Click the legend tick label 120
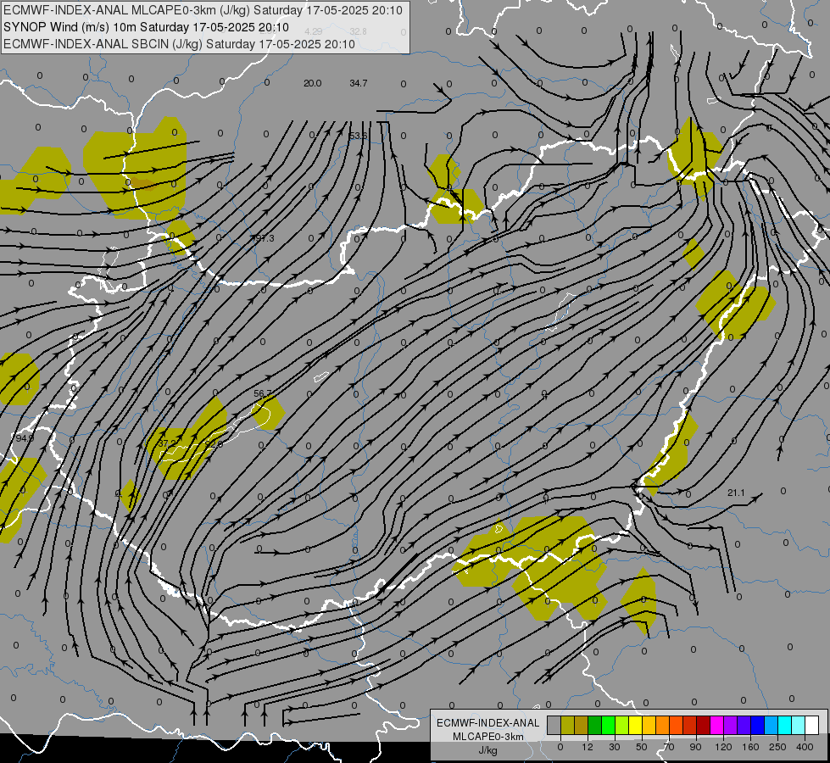Screen dimensions: 830x763 click(723, 747)
